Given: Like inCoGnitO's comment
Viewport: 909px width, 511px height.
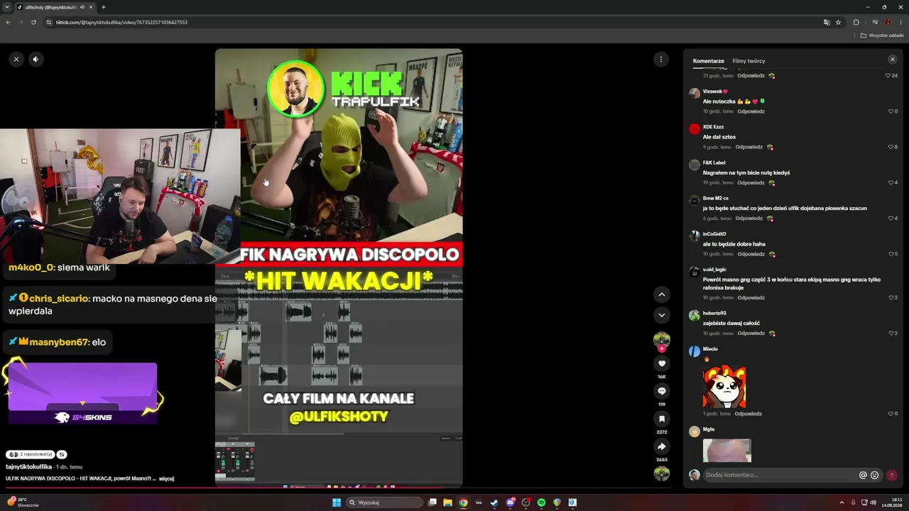Looking at the screenshot, I should click(x=891, y=254).
